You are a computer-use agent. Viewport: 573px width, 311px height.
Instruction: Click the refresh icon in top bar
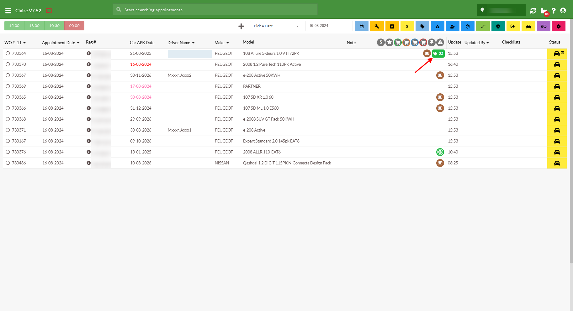[x=533, y=11]
